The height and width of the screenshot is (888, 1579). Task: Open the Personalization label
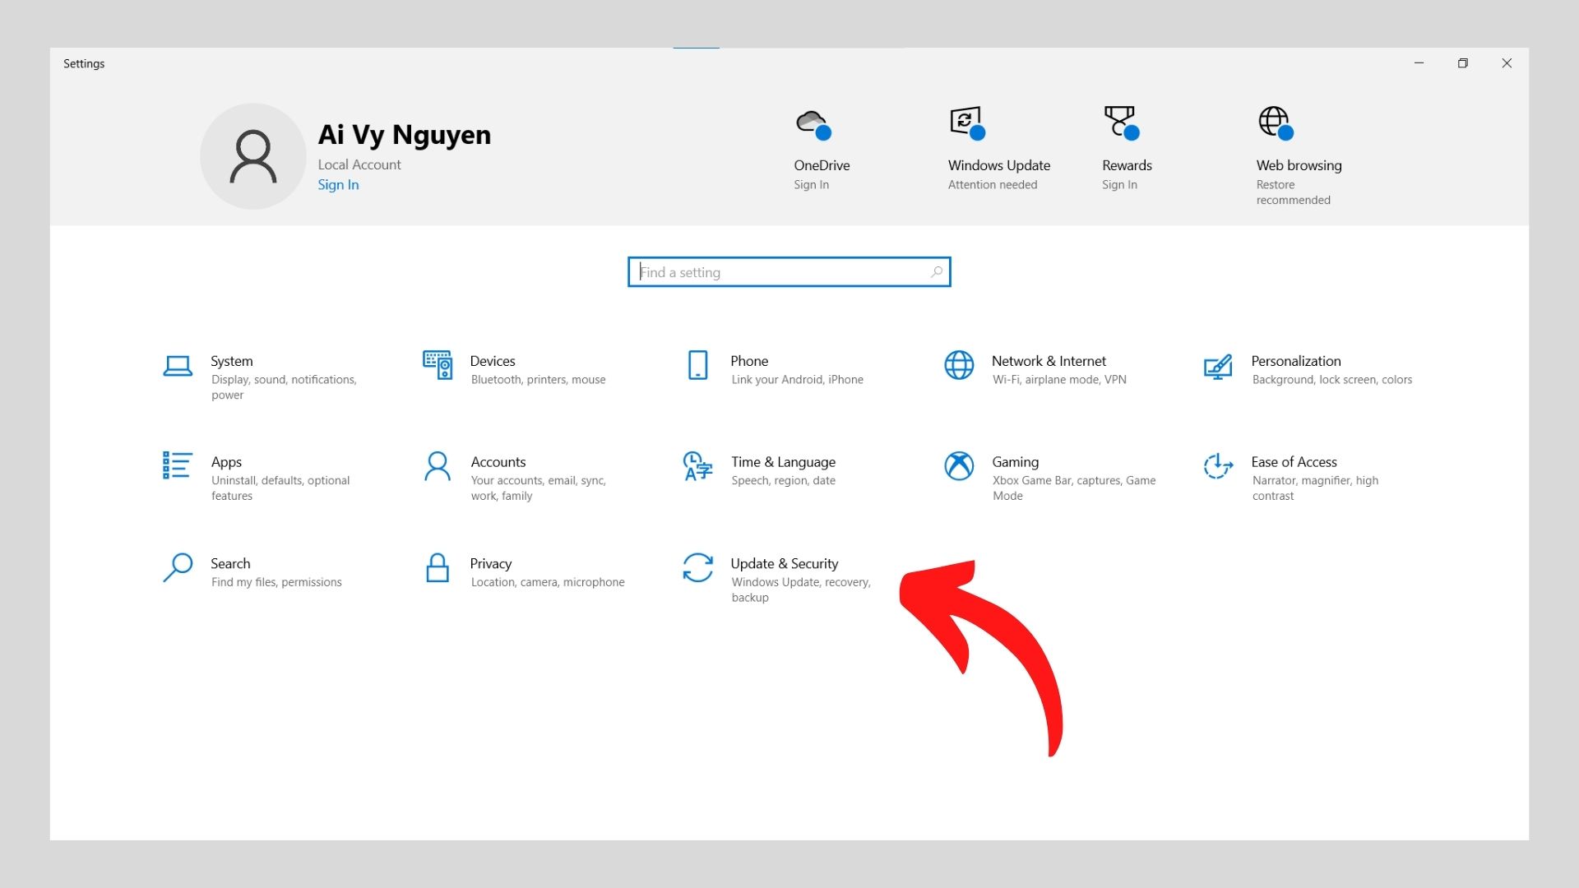coord(1296,361)
